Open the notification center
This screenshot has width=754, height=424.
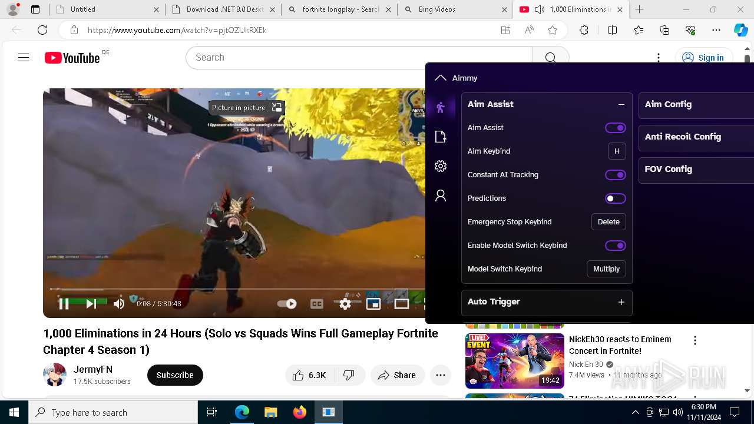(735, 412)
